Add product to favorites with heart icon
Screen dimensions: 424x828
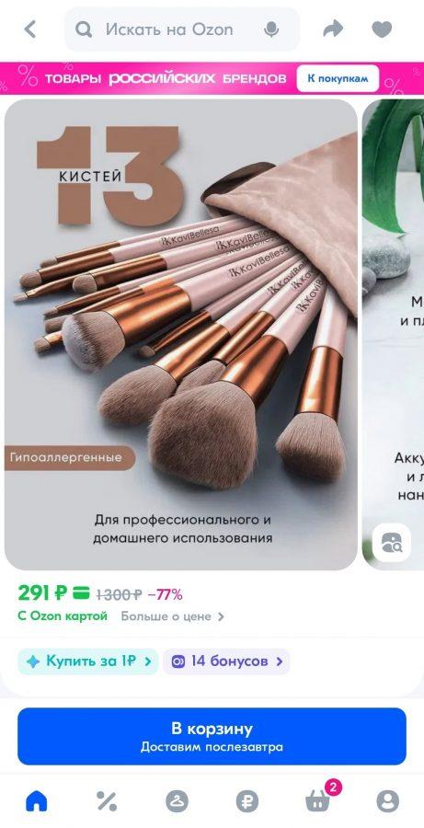pos(382,29)
